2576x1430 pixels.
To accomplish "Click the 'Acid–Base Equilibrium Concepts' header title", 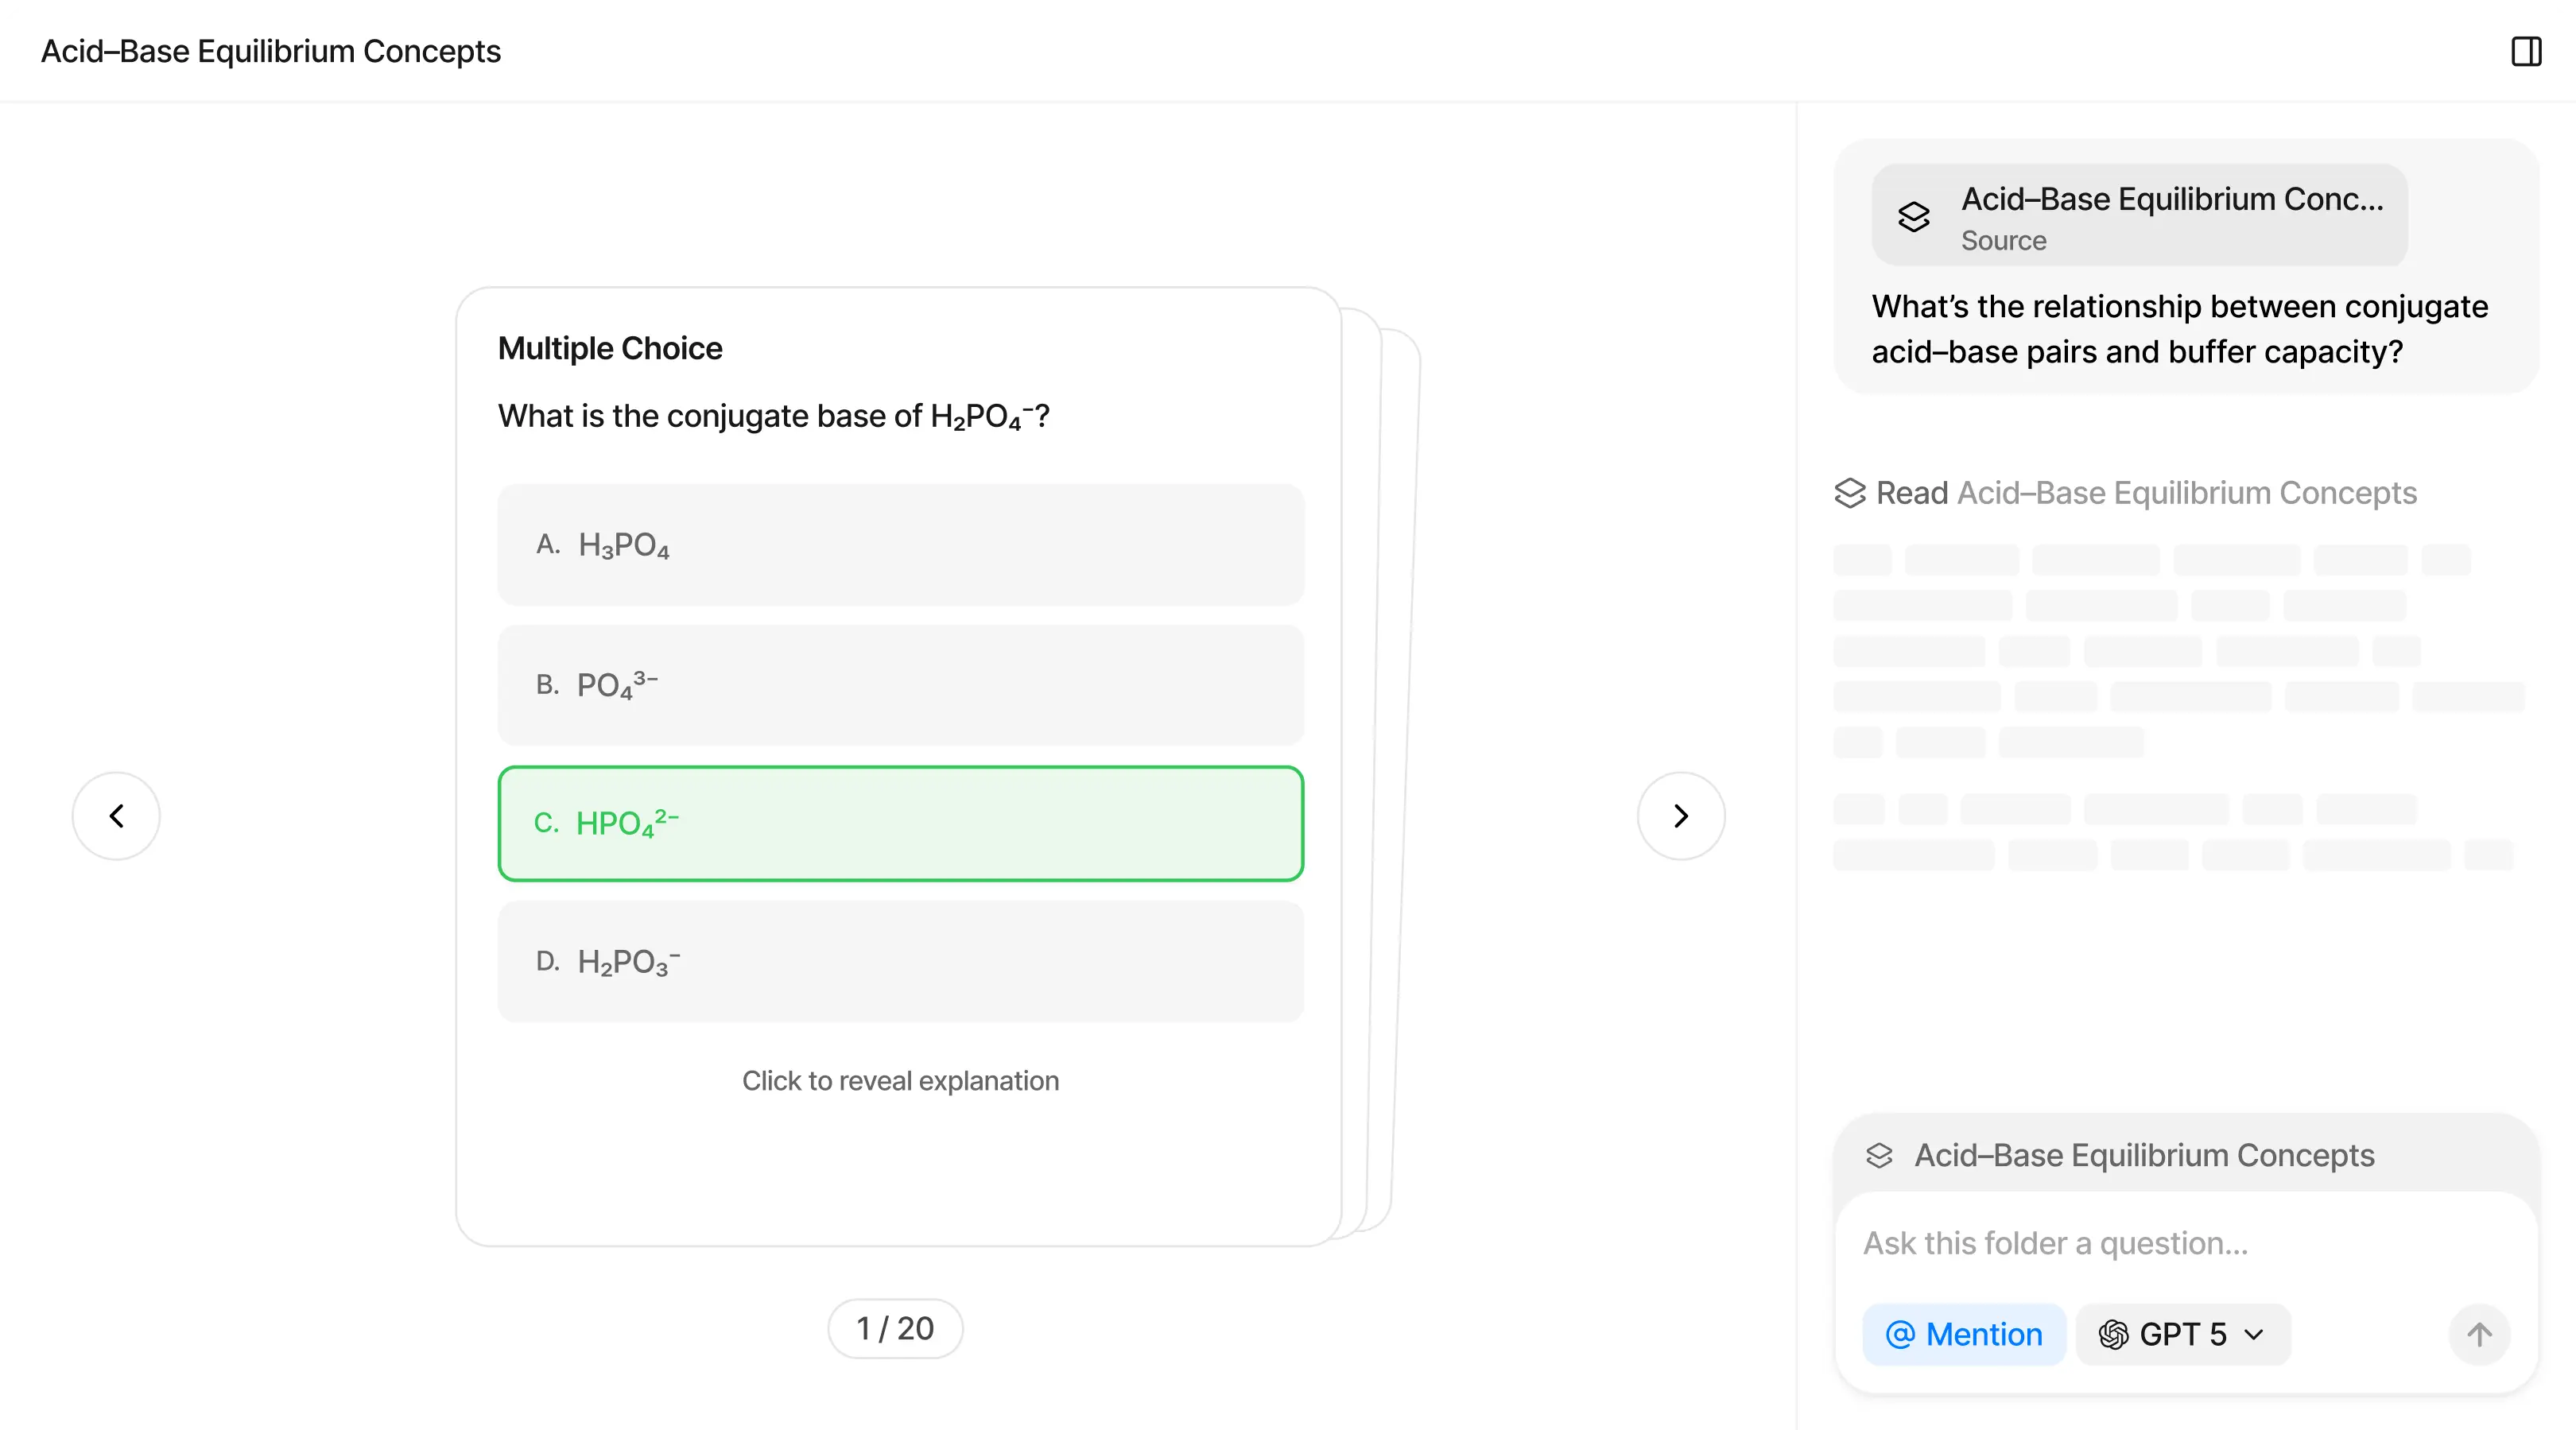I will point(270,51).
